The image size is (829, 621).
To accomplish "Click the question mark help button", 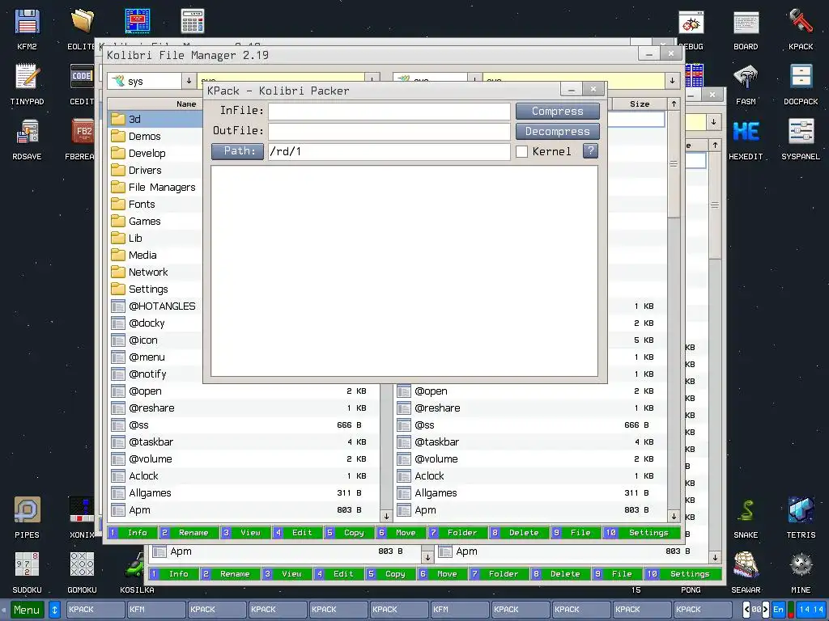I will [x=590, y=151].
